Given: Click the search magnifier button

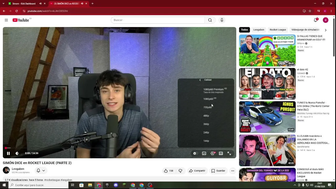Looking at the screenshot, I should click(210, 20).
